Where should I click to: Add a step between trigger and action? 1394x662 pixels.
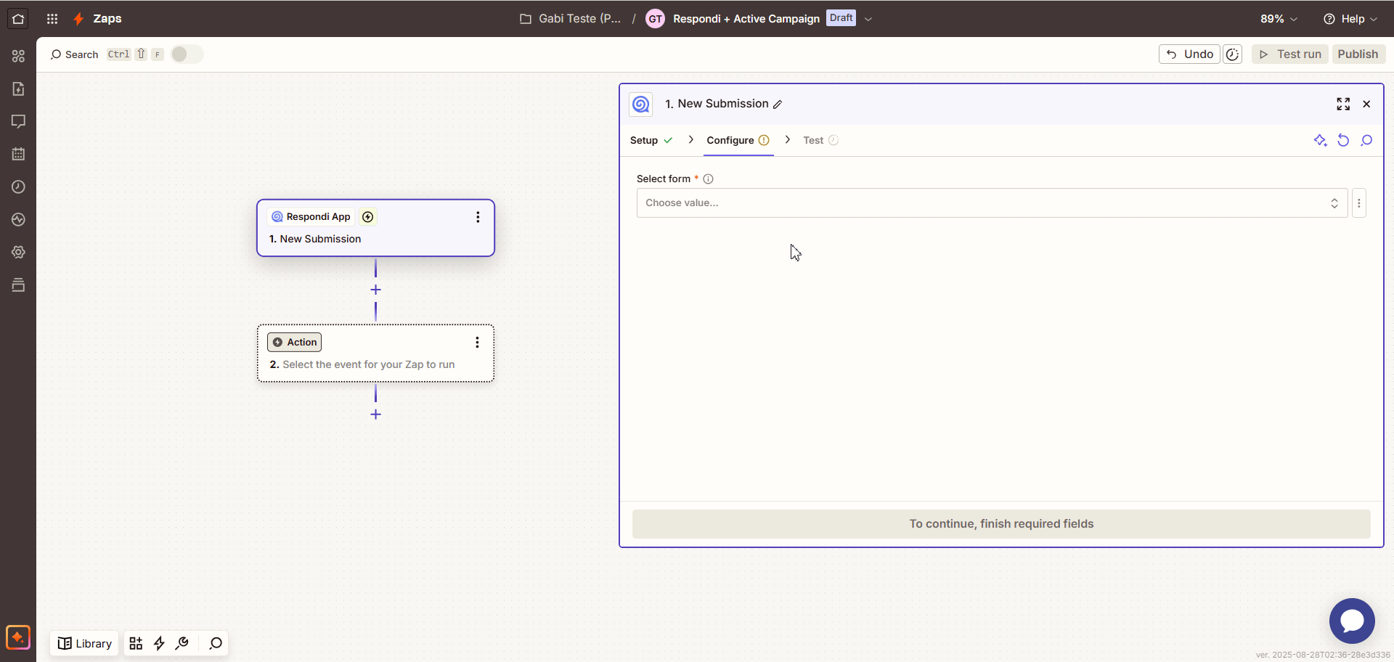375,290
